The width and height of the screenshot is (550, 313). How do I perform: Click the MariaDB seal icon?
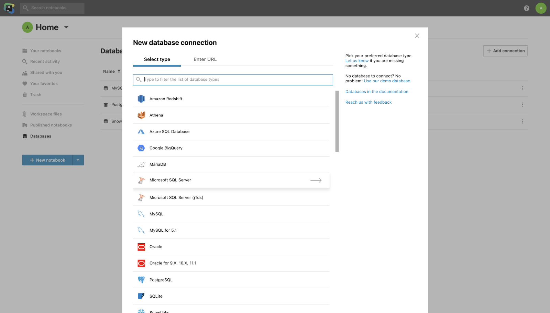pyautogui.click(x=141, y=165)
